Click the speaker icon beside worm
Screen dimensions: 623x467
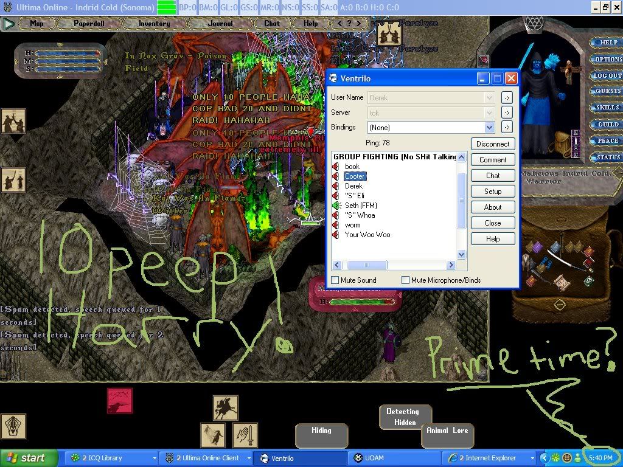336,225
